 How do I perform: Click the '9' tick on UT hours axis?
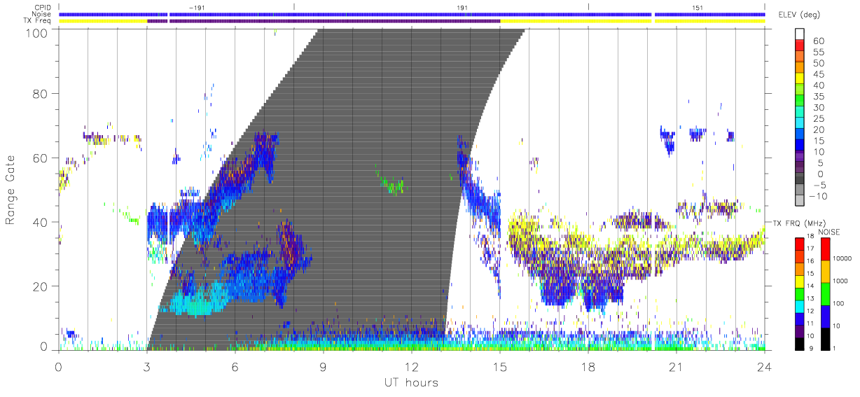point(324,365)
